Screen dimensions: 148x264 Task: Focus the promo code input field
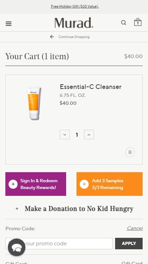(59, 244)
